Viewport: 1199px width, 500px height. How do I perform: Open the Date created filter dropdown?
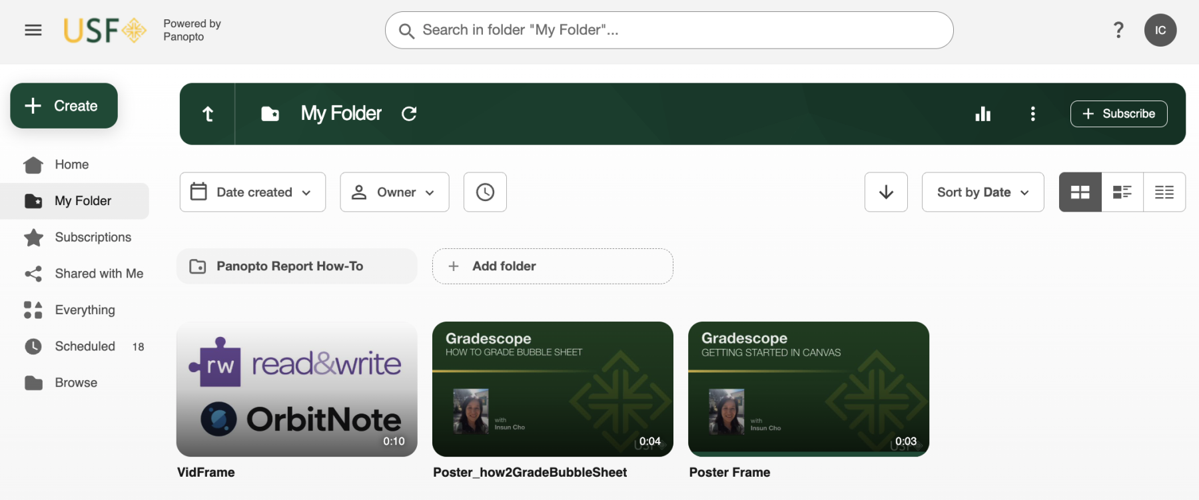[252, 192]
